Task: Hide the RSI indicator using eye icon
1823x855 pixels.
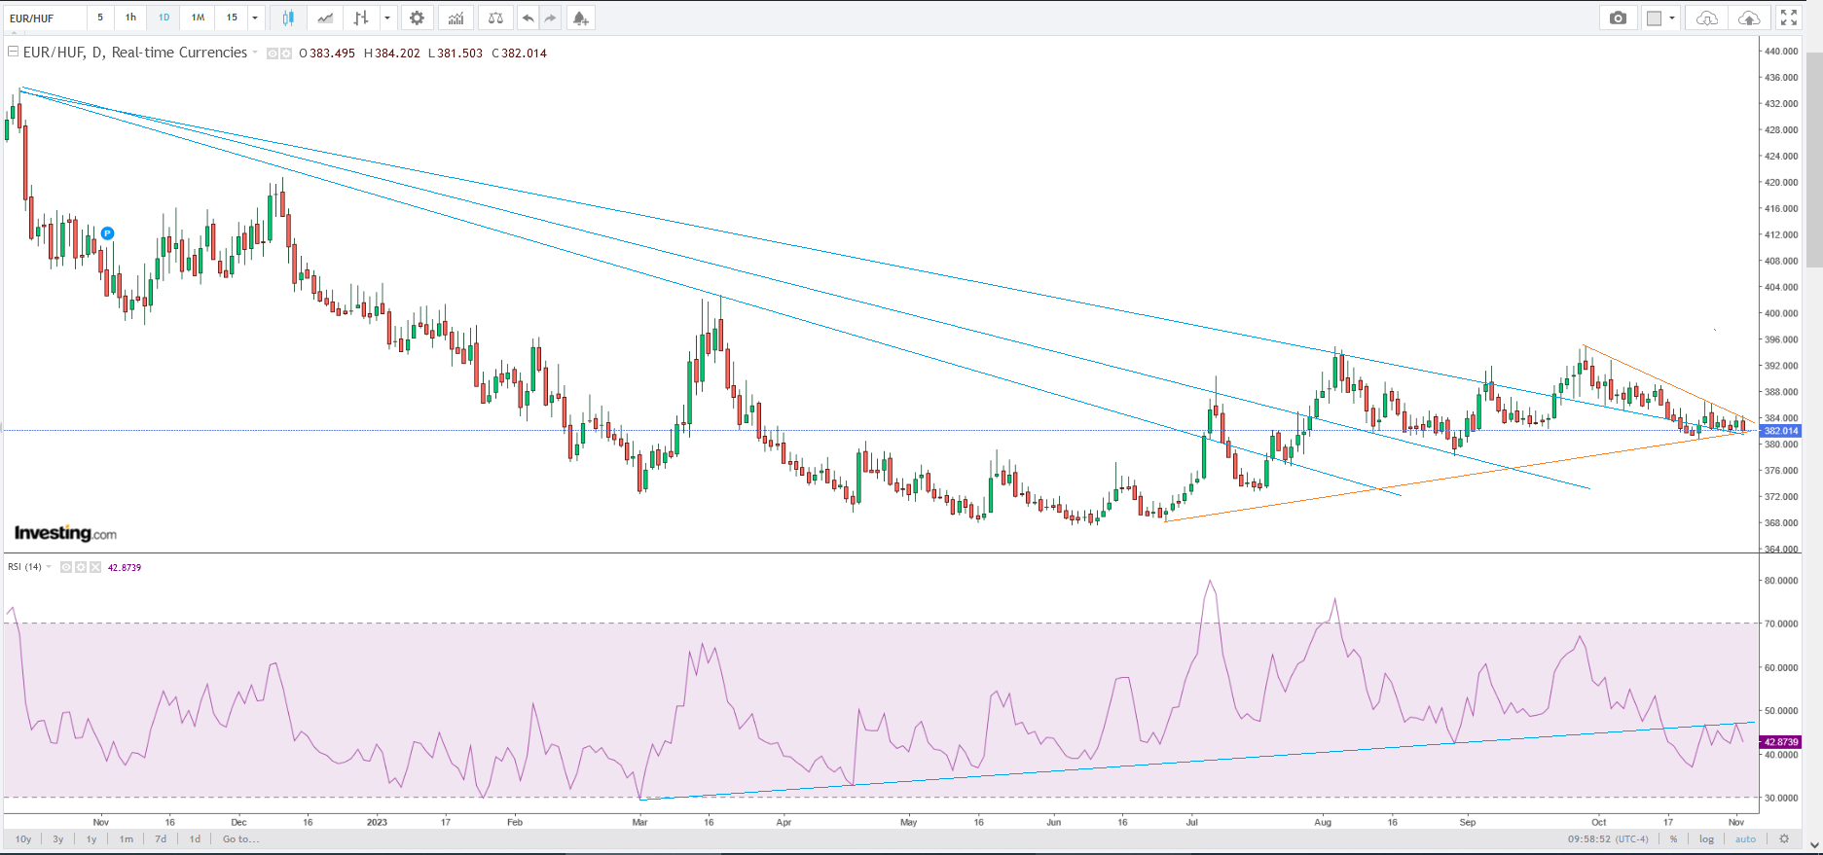Action: coord(66,567)
